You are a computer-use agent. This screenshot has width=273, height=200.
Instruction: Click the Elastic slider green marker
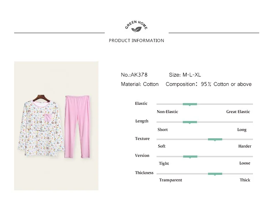(x=190, y=104)
